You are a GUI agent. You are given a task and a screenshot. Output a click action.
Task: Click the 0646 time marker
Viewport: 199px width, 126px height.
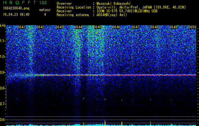pos(116,27)
